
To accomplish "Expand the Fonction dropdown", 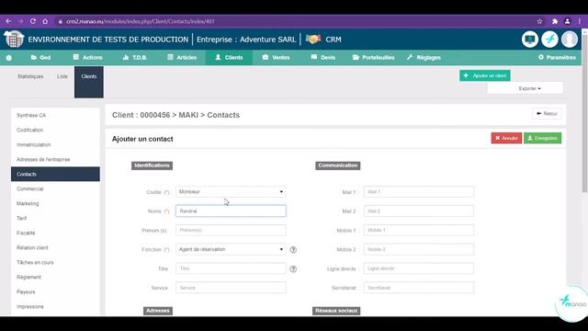I will coord(231,249).
